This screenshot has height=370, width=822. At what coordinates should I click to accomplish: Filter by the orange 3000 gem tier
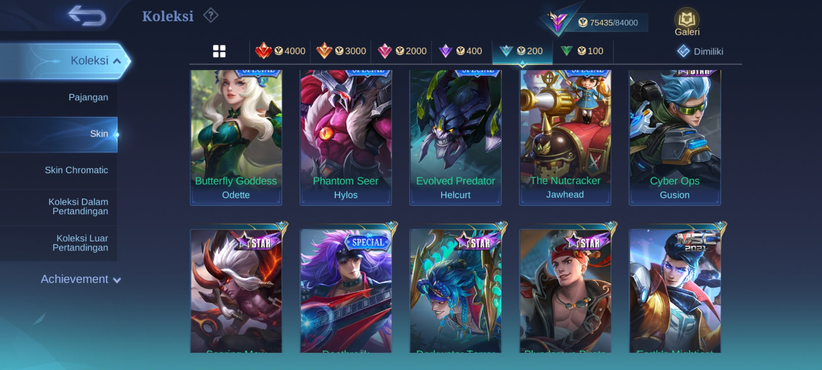point(341,51)
